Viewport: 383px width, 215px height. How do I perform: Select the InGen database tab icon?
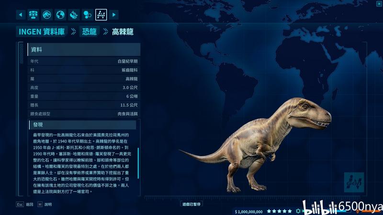pos(101,15)
